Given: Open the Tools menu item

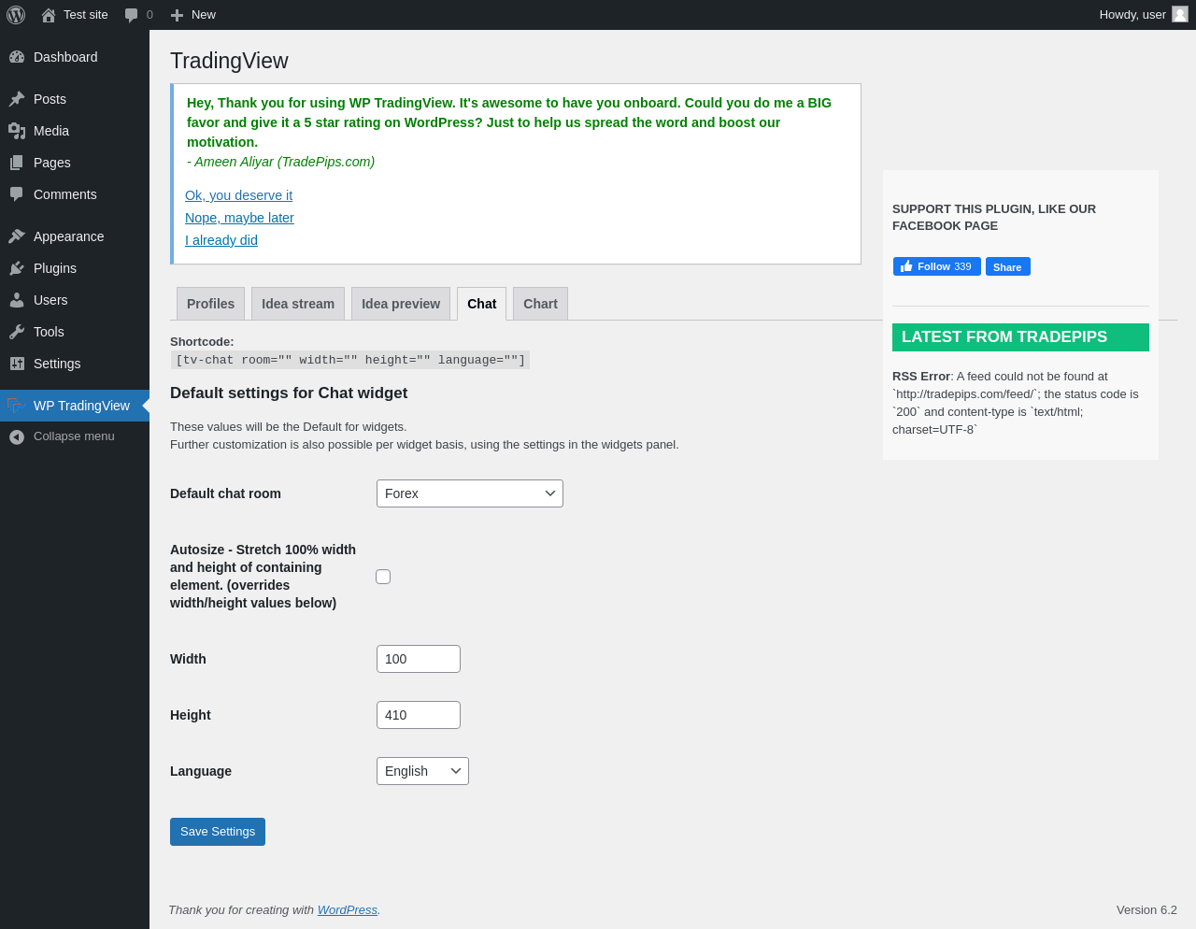Looking at the screenshot, I should [75, 332].
